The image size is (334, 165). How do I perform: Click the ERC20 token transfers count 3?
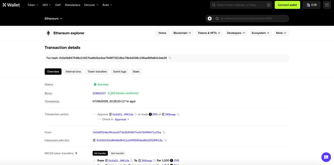pyautogui.click(x=76, y=153)
